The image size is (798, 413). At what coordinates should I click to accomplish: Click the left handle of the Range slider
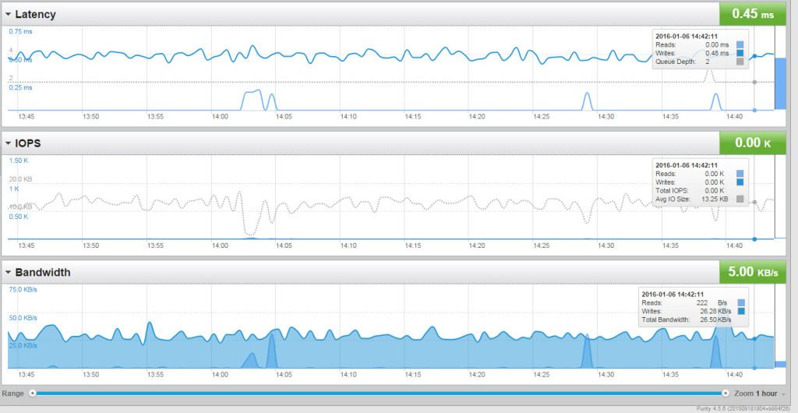tap(33, 394)
